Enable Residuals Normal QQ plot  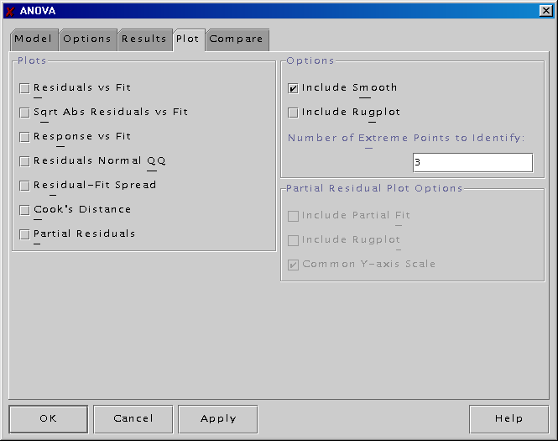[24, 161]
